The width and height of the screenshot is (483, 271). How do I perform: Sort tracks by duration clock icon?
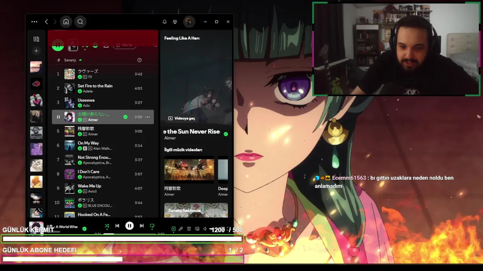[139, 60]
